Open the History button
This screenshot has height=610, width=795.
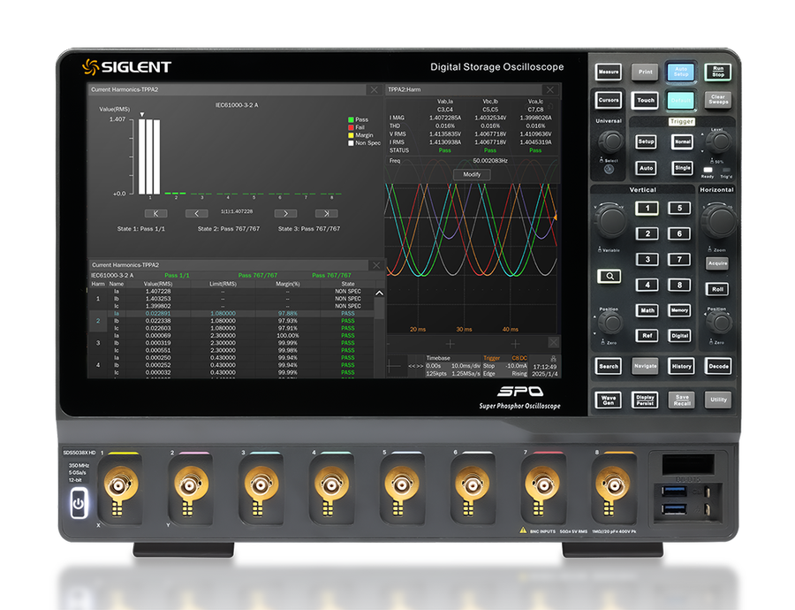pyautogui.click(x=681, y=366)
